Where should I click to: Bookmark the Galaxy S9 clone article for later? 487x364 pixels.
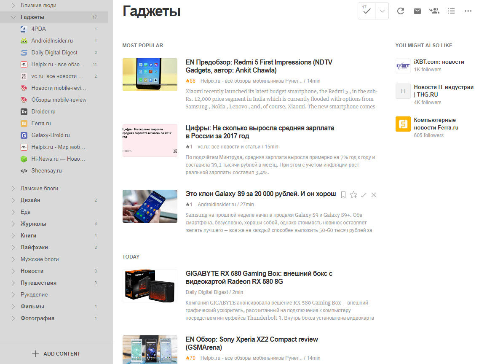(x=343, y=195)
